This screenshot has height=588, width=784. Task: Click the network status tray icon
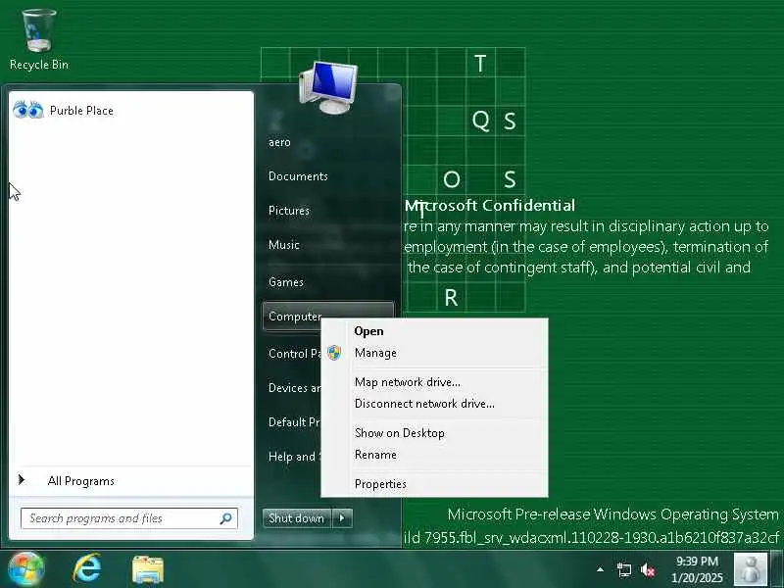click(x=624, y=569)
